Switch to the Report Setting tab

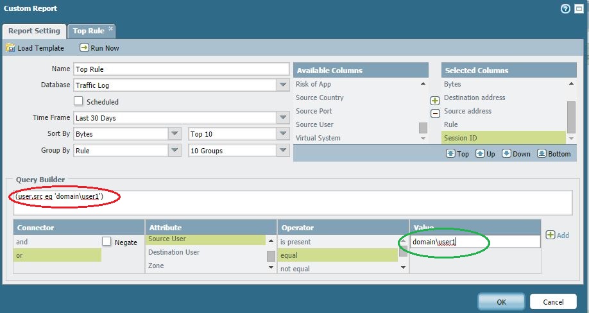coord(34,31)
